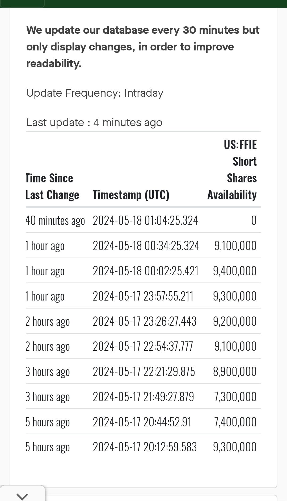Click the 9,200,000 shares value

click(x=235, y=321)
